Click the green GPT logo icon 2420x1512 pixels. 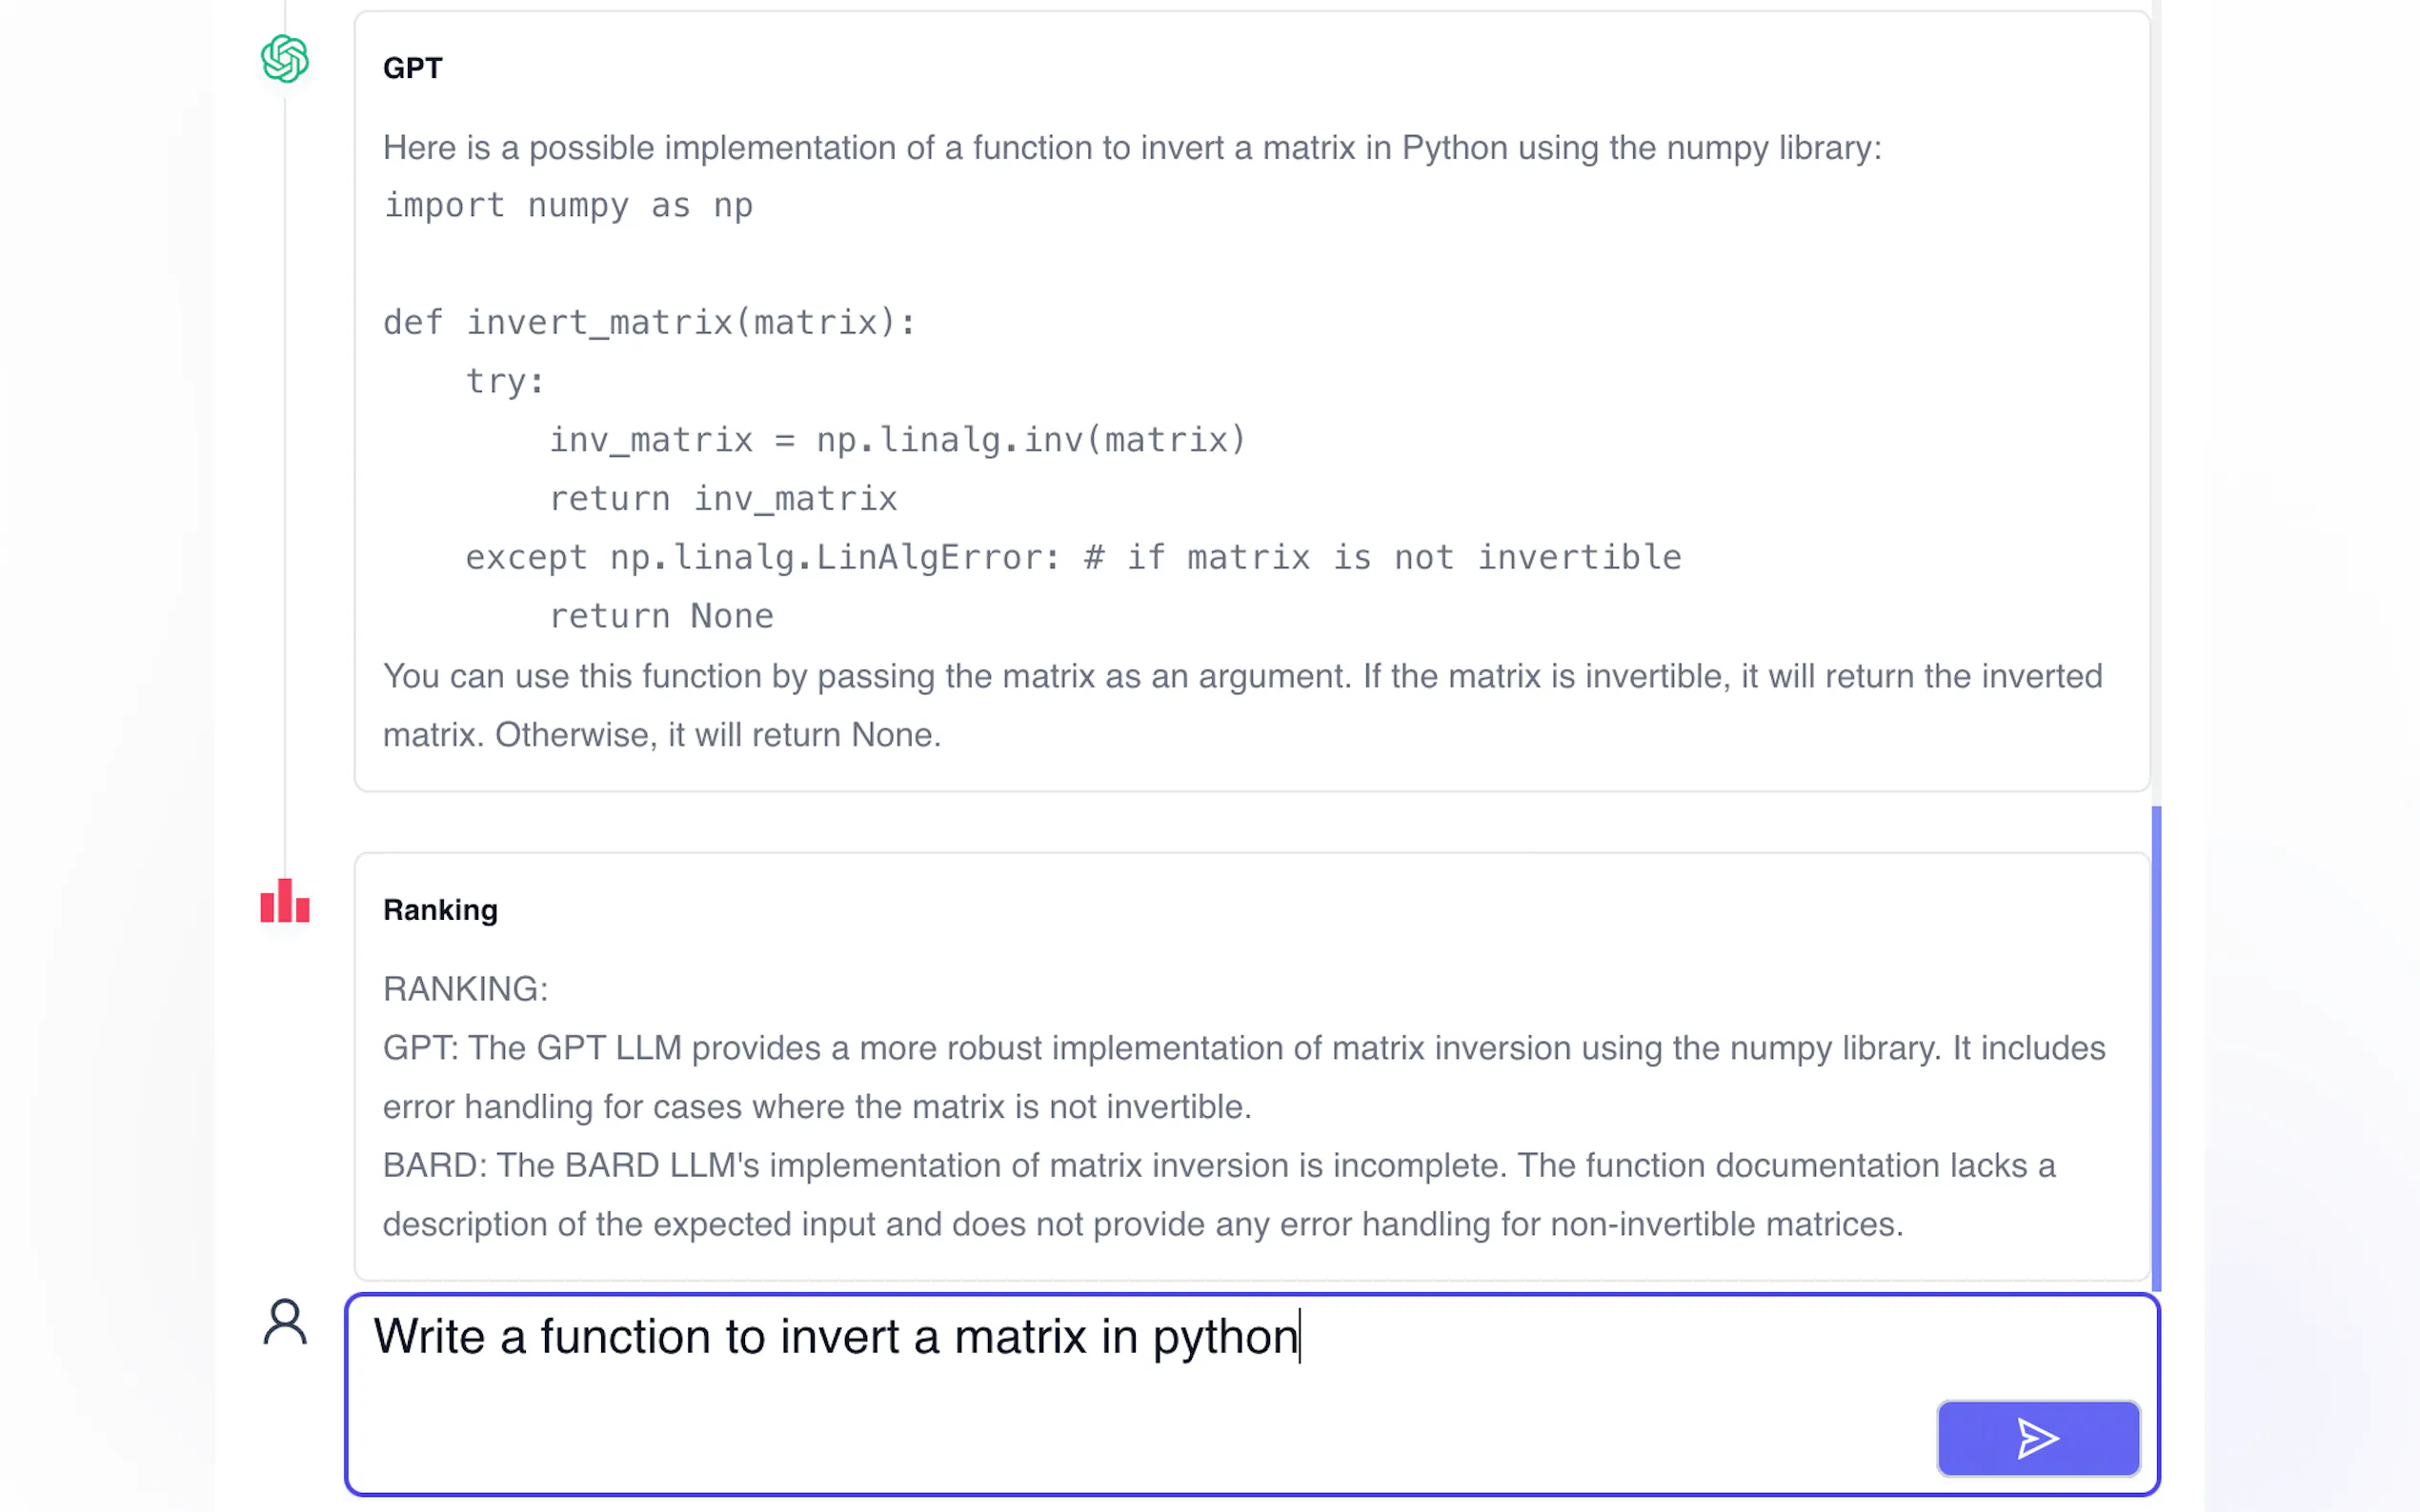click(284, 59)
